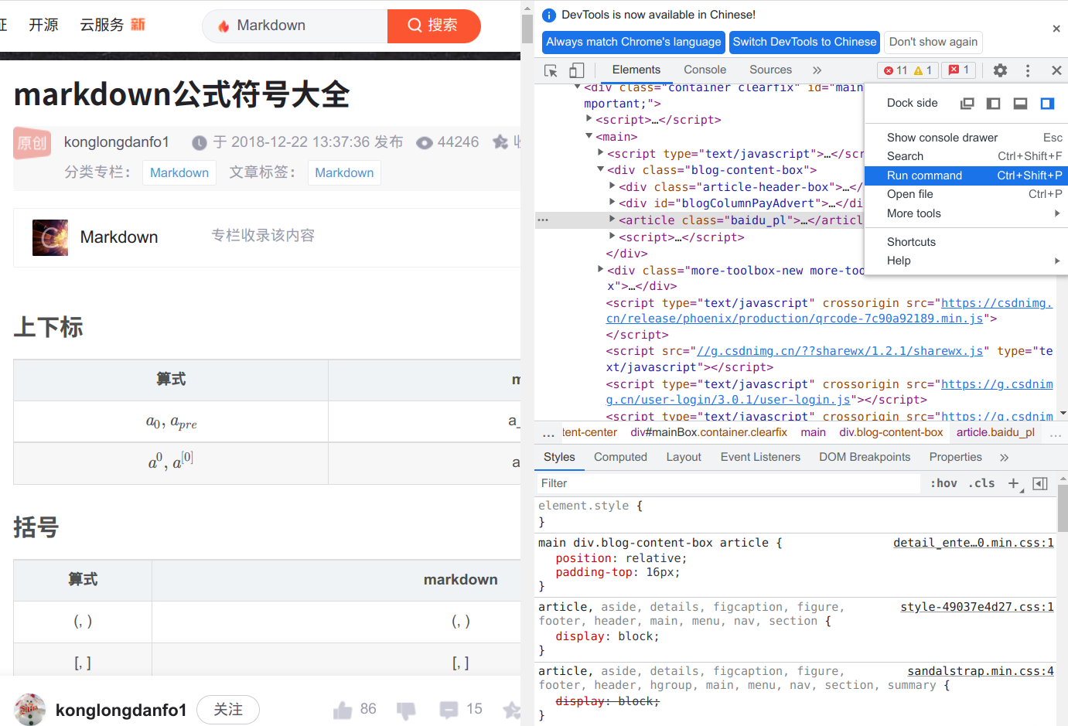Open the More tools submenu

966,213
